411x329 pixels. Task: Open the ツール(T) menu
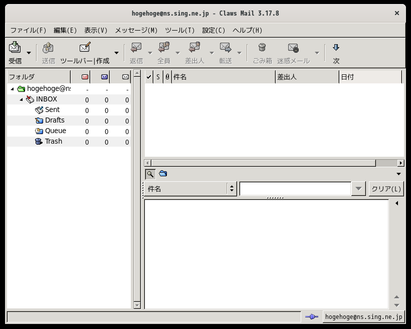coord(180,30)
